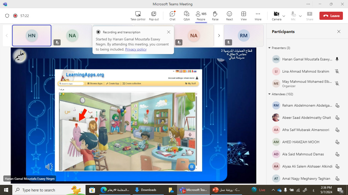Open Windows Start menu

[6, 190]
